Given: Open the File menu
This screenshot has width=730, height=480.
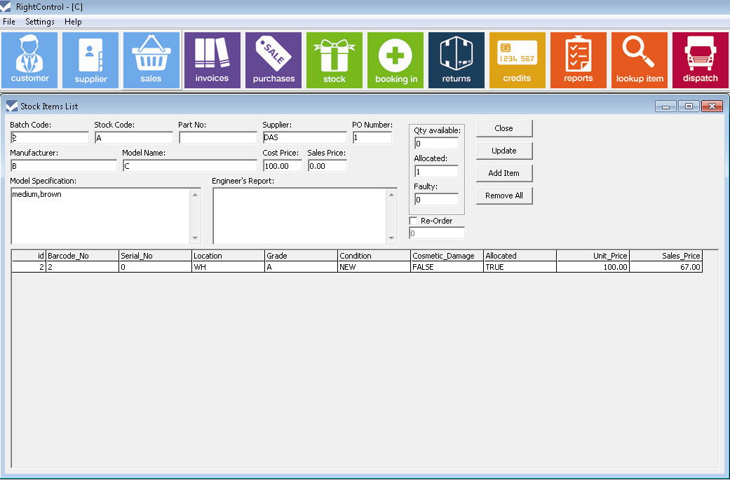Looking at the screenshot, I should [9, 22].
